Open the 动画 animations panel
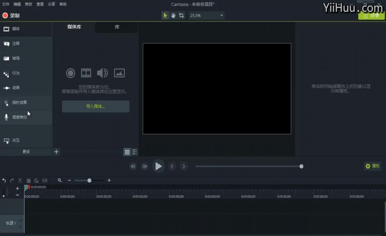386x236 pixels. click(x=26, y=88)
